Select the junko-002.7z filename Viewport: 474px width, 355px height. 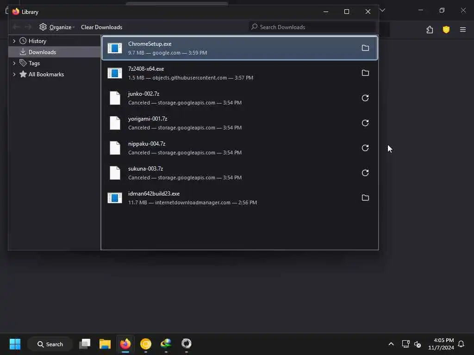[143, 94]
